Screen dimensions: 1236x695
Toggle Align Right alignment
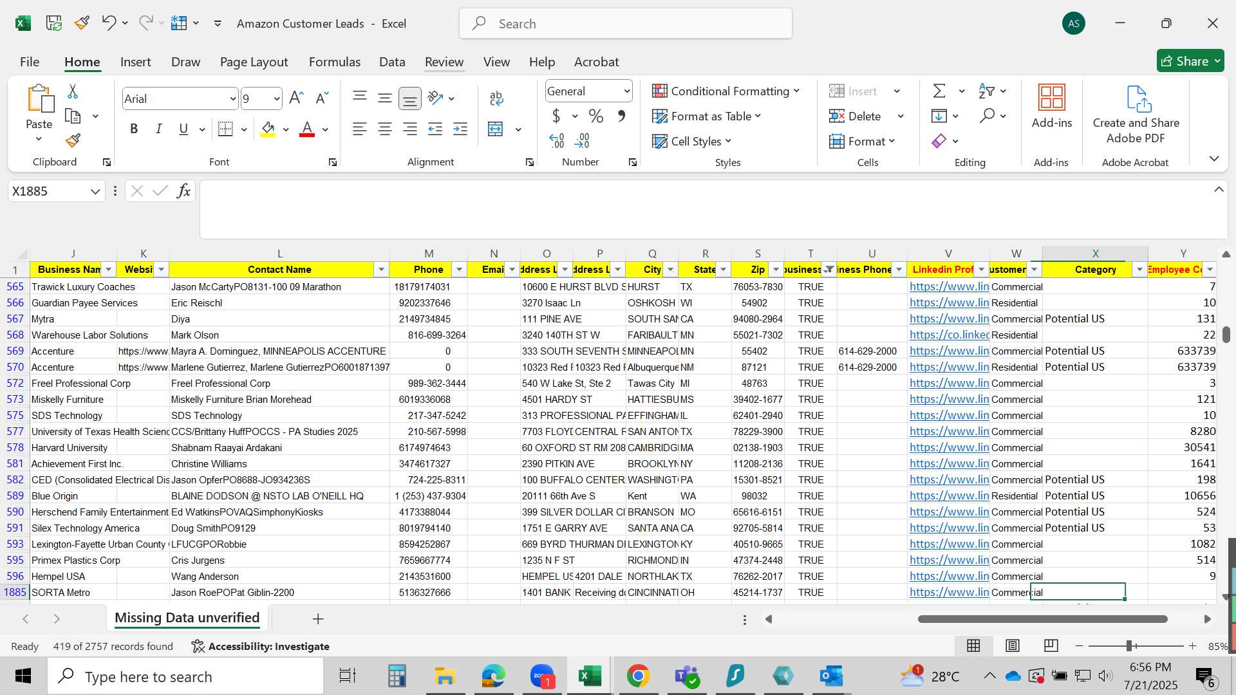410,129
